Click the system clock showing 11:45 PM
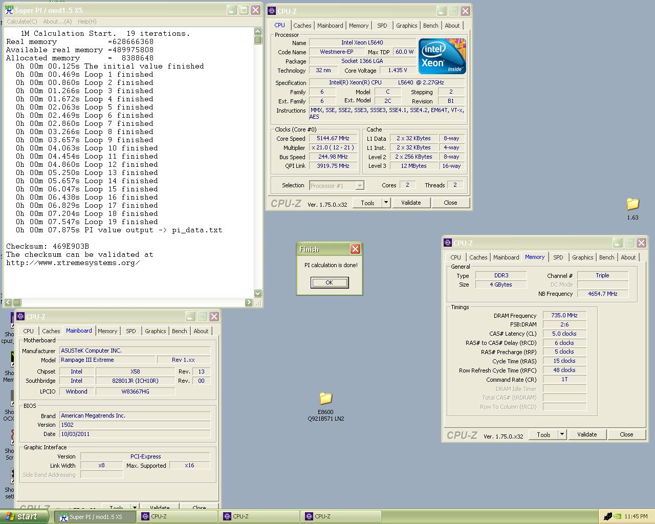Viewport: 655px width, 524px height. [636, 517]
